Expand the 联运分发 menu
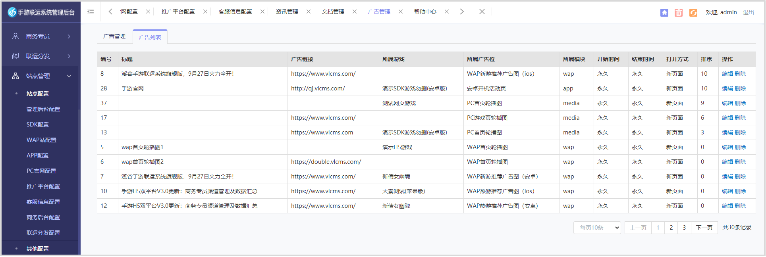766x257 pixels. [69, 56]
